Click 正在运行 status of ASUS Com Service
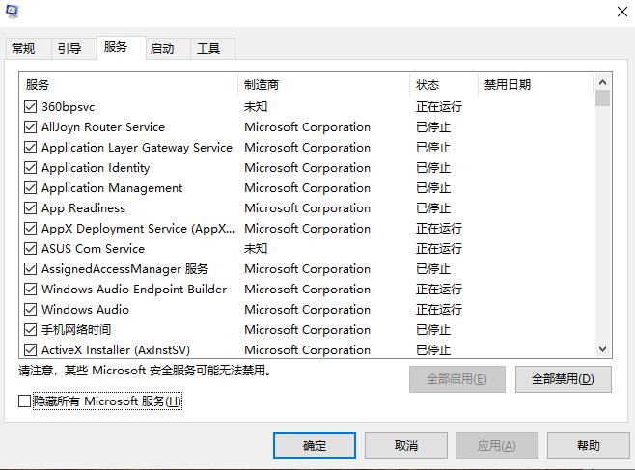 point(439,249)
